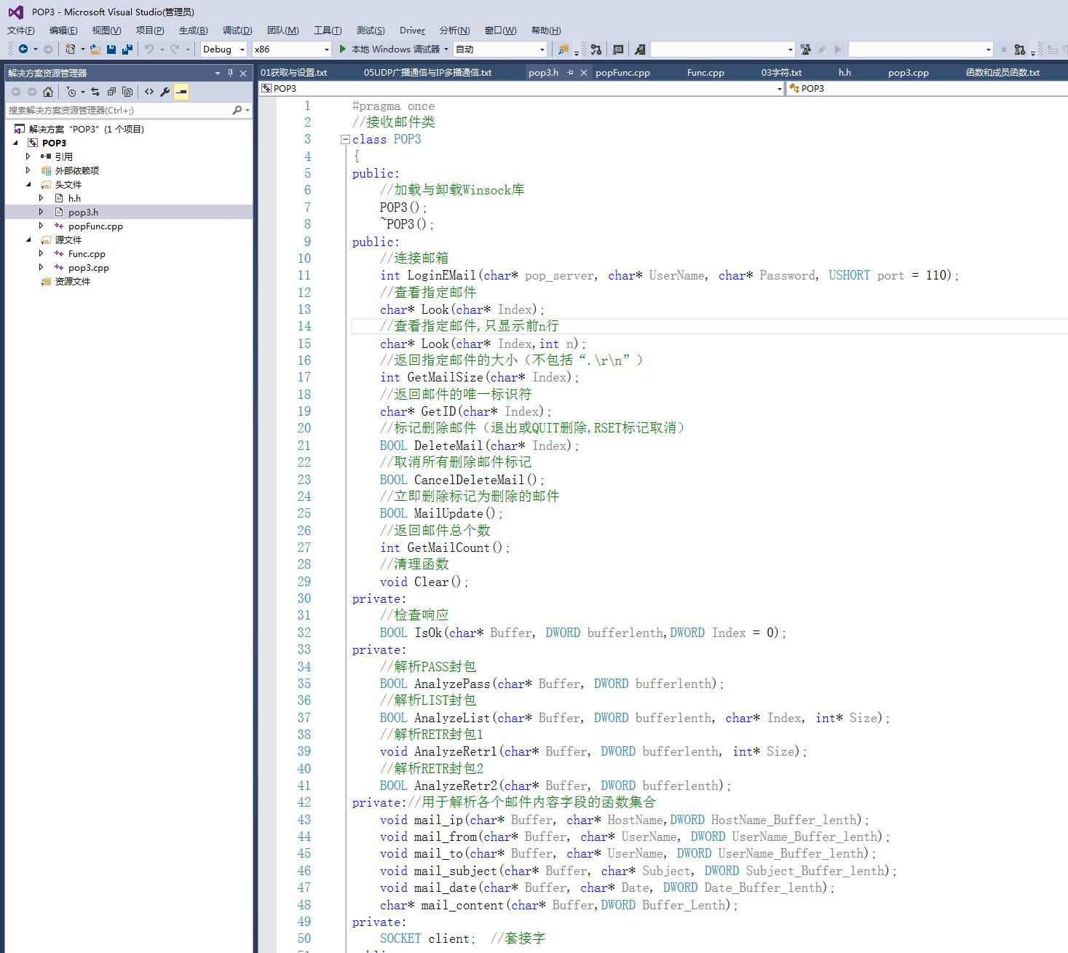1068x953 pixels.
Task: Click the View Code angle-brackets icon
Action: [x=149, y=92]
